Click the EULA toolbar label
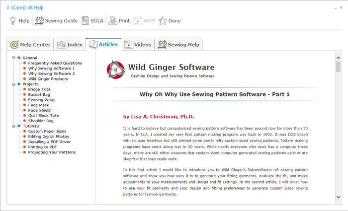The height and width of the screenshot is (211, 348). click(97, 21)
